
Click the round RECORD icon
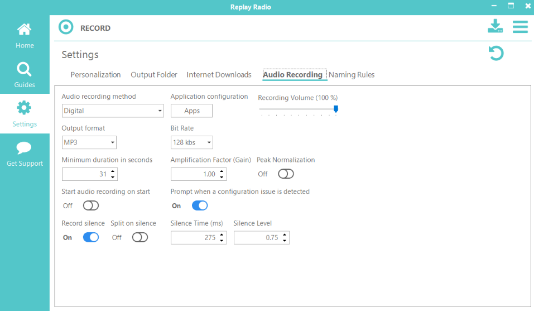(66, 27)
